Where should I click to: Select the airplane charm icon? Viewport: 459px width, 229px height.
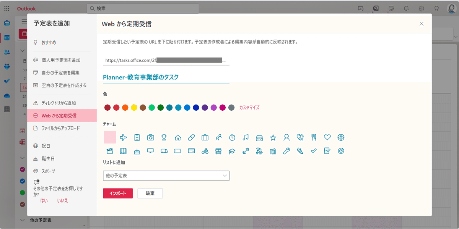(x=124, y=137)
